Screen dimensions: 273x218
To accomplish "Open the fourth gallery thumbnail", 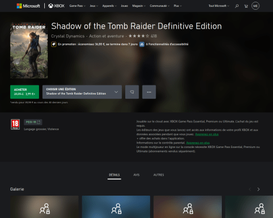I will pyautogui.click(x=249, y=207).
